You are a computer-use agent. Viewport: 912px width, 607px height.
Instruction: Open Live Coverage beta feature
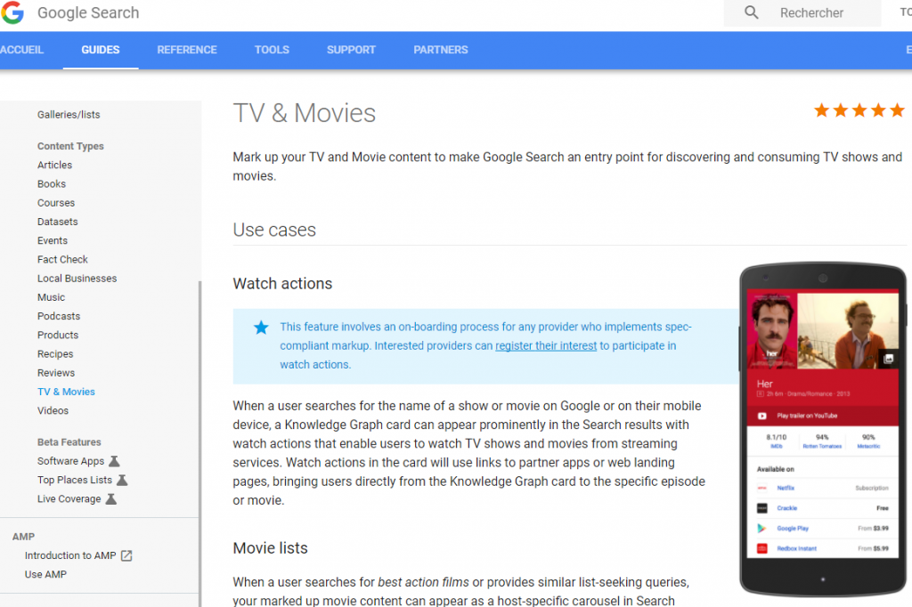pos(69,498)
